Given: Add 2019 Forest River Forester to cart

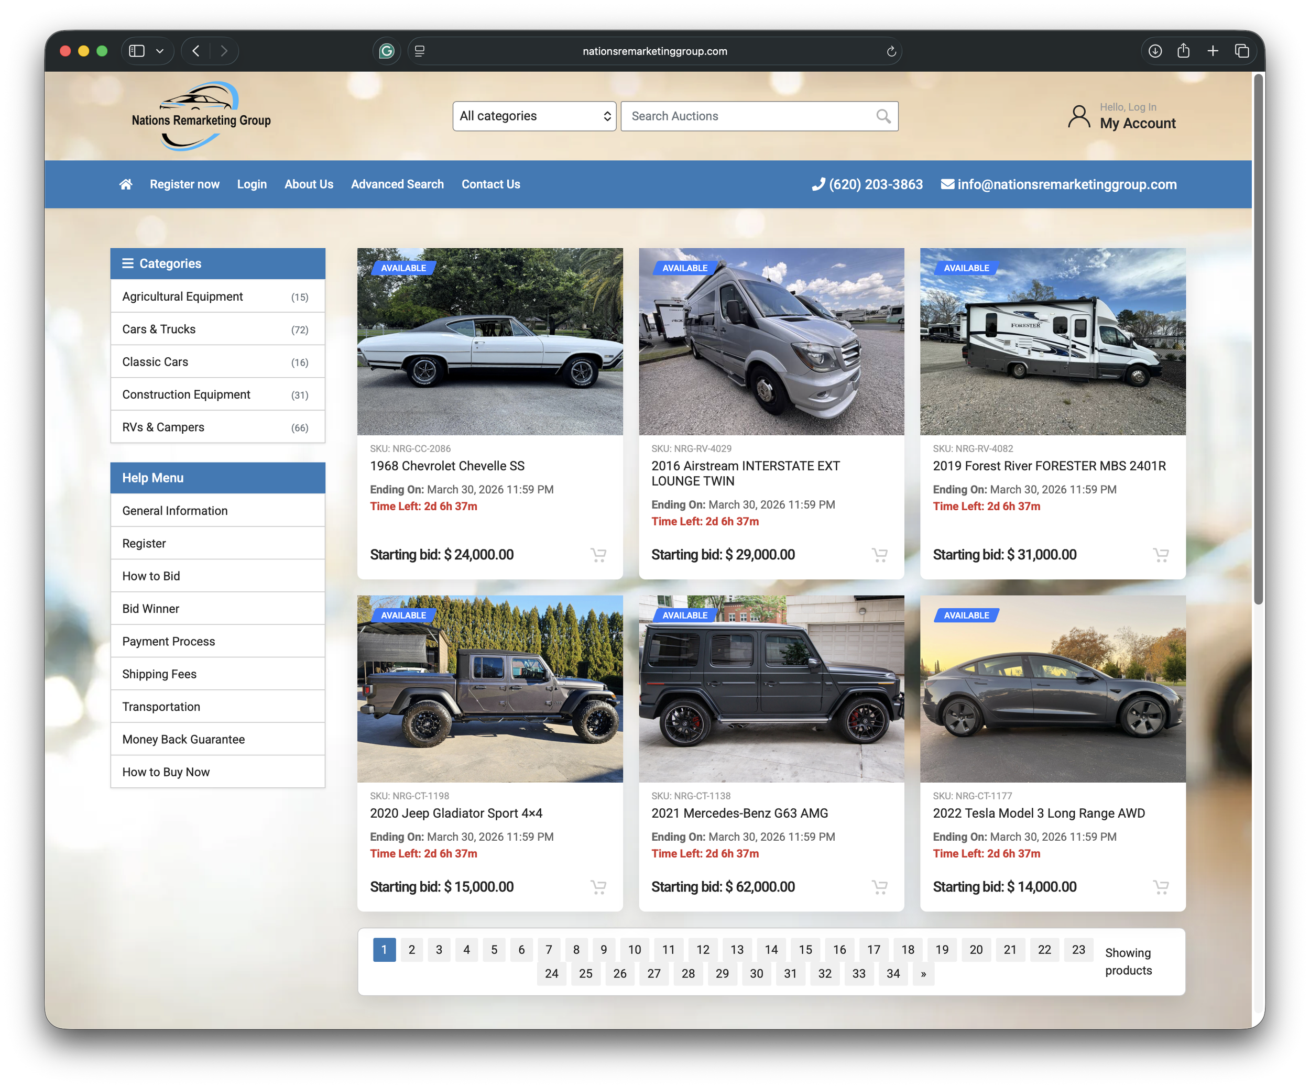Looking at the screenshot, I should (1161, 554).
